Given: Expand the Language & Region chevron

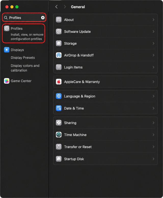Looking at the screenshot, I should 153,96.
